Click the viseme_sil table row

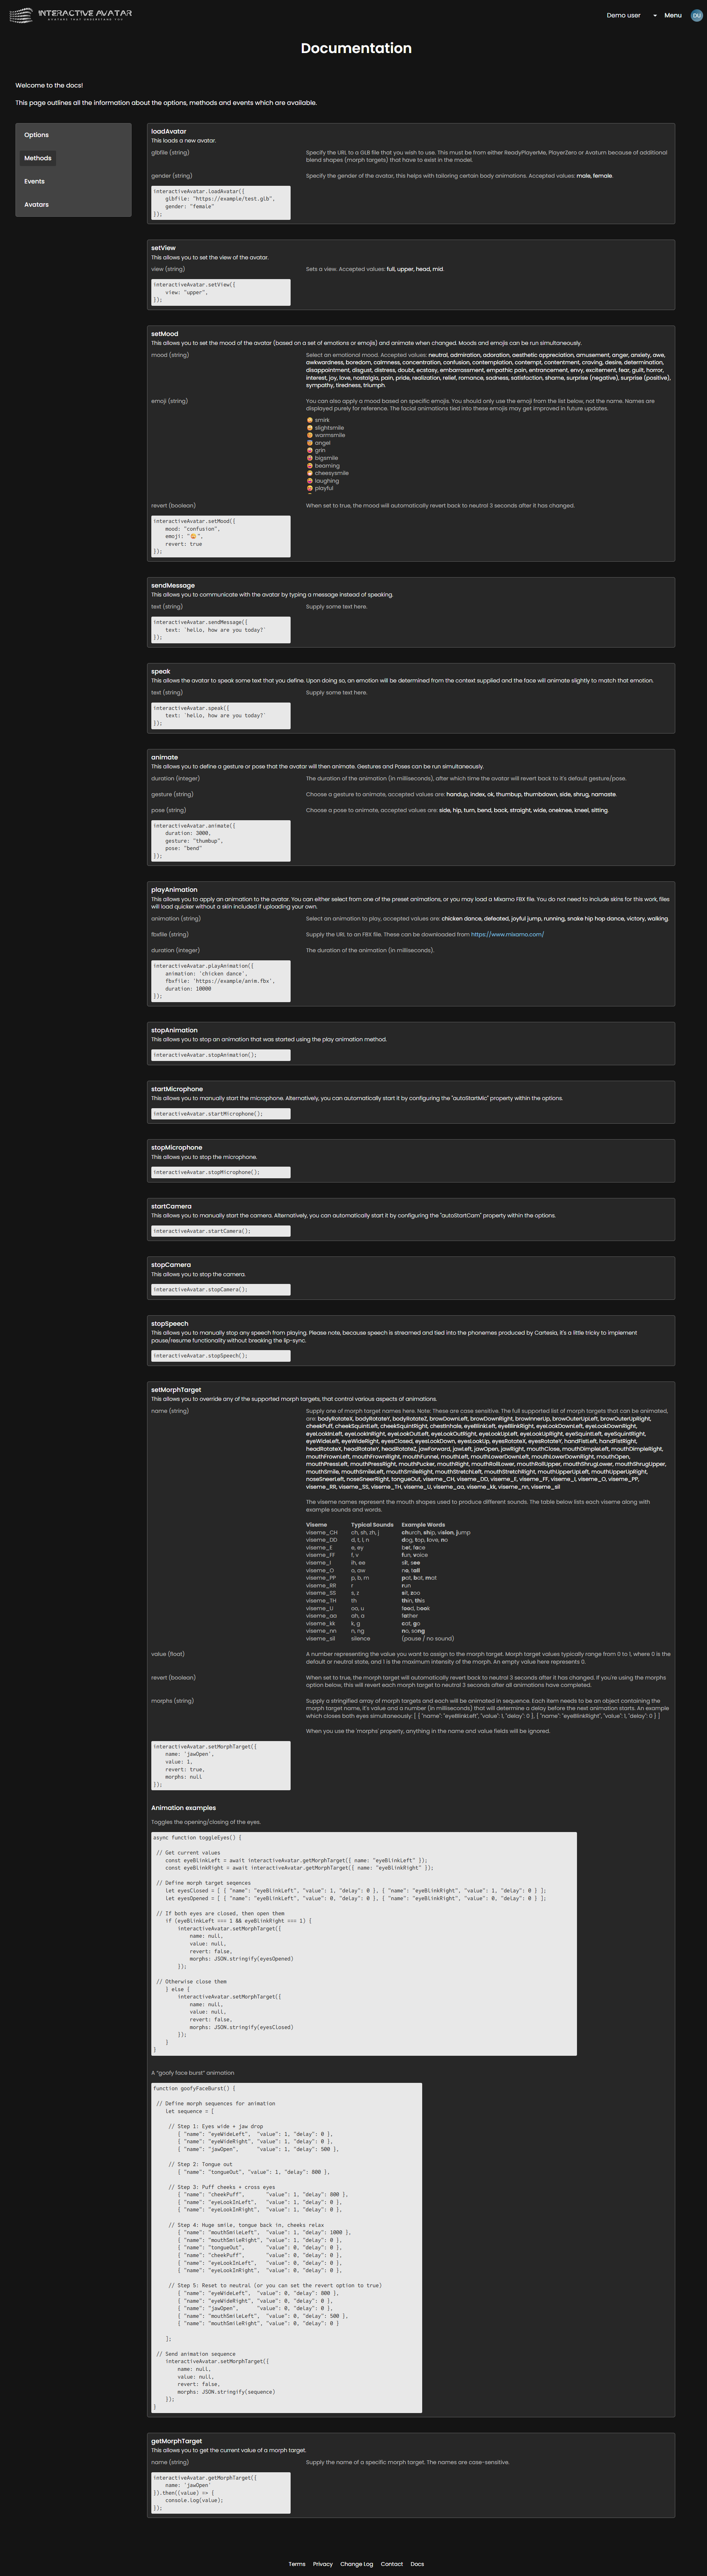click(380, 1638)
